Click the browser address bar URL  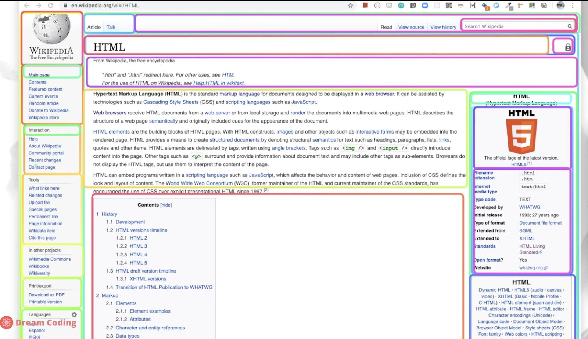(105, 6)
